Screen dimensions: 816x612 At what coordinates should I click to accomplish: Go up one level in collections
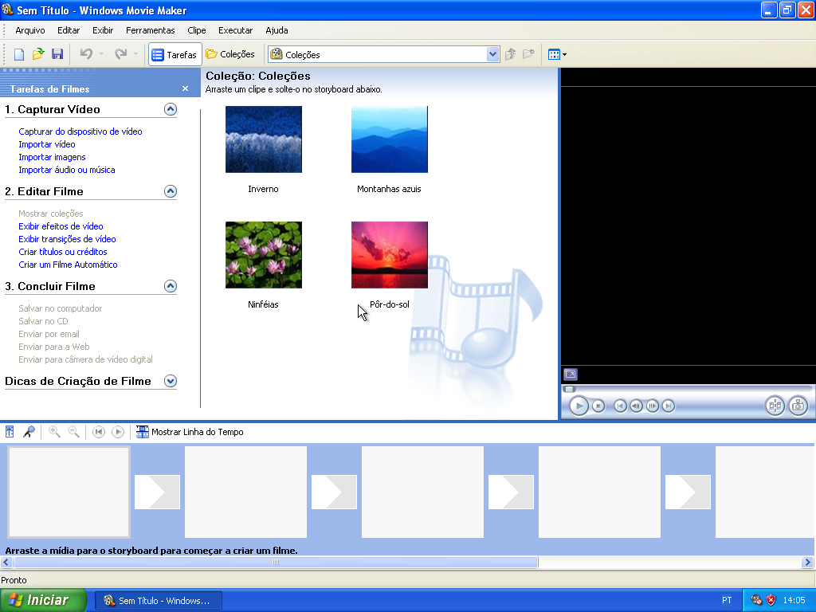coord(510,54)
